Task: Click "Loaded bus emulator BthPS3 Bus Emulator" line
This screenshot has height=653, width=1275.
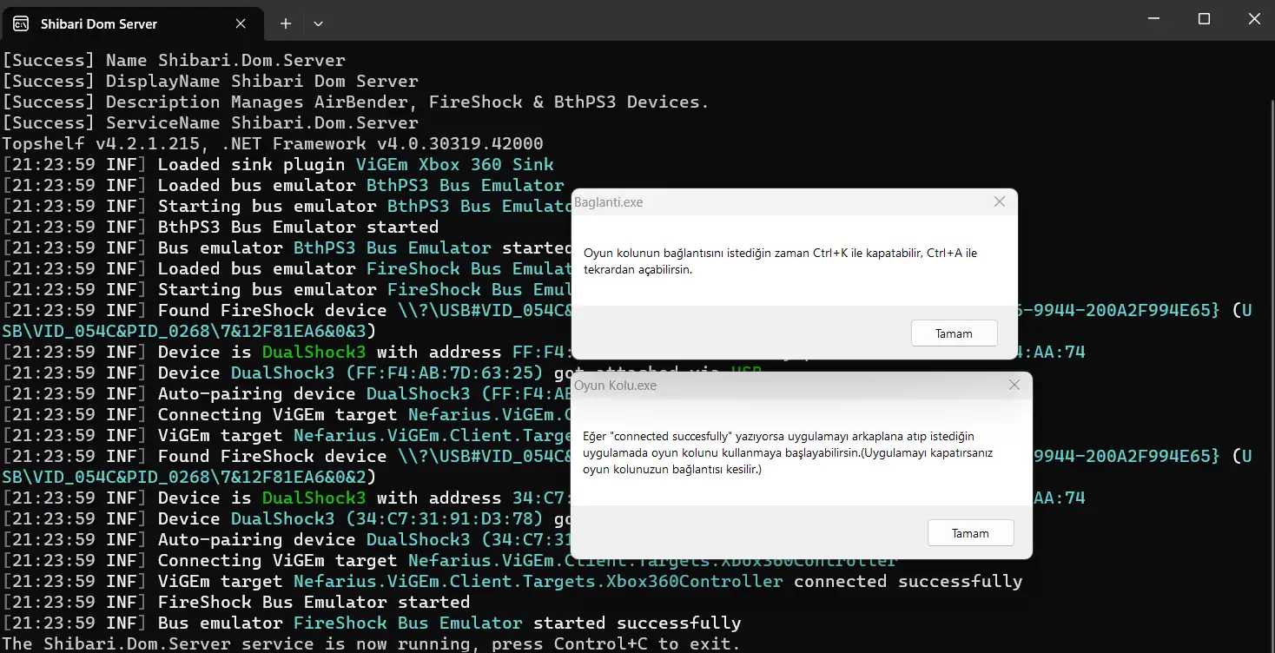Action: (283, 185)
